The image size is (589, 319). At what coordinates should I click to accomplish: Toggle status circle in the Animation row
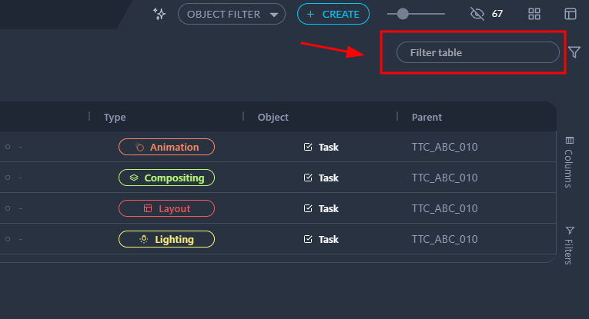point(8,147)
